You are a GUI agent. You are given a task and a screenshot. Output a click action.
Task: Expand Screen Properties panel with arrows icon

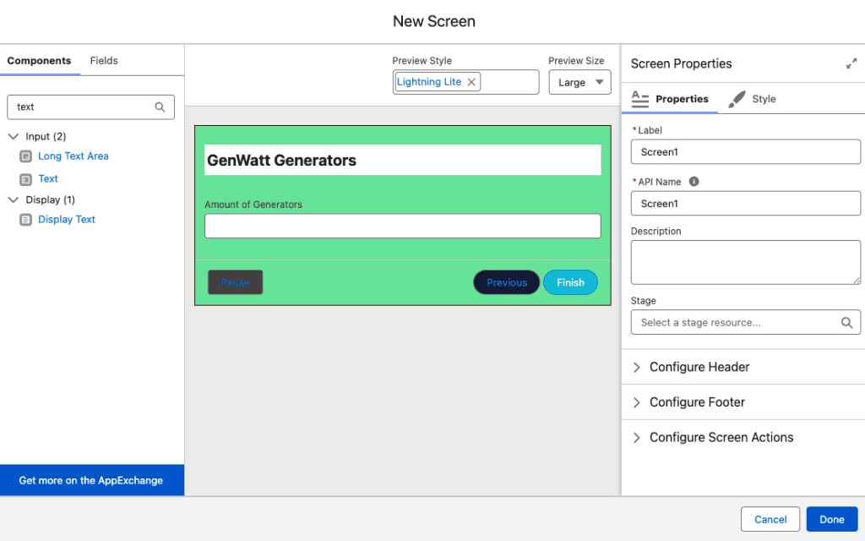point(851,63)
